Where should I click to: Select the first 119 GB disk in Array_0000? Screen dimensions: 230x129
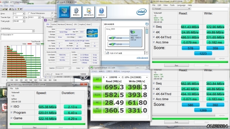point(118,38)
